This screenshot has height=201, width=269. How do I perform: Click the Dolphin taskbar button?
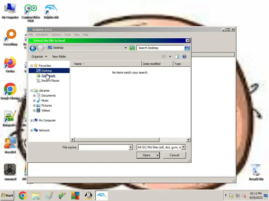click(x=102, y=195)
